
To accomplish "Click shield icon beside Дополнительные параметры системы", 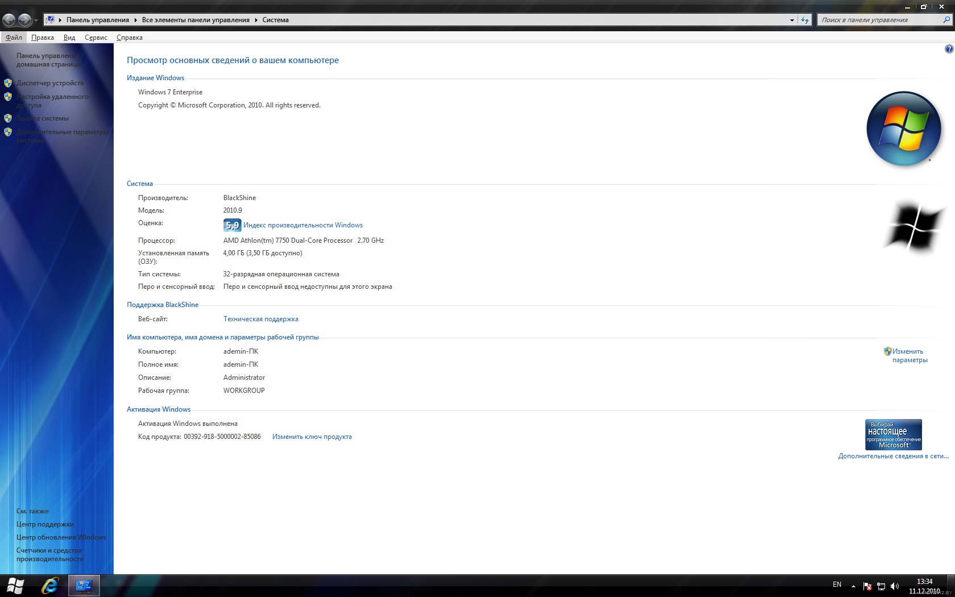I will 8,132.
